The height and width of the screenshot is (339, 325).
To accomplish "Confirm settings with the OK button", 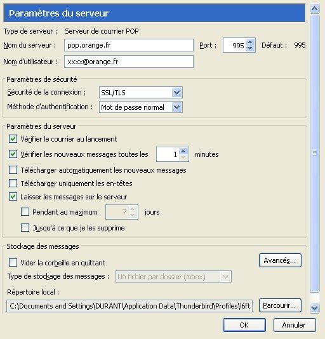I will coord(244,325).
